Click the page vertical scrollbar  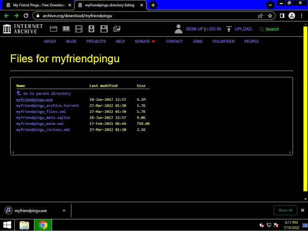pos(305,108)
